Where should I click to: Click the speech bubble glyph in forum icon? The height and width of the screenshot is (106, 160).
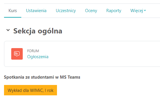[17, 54]
